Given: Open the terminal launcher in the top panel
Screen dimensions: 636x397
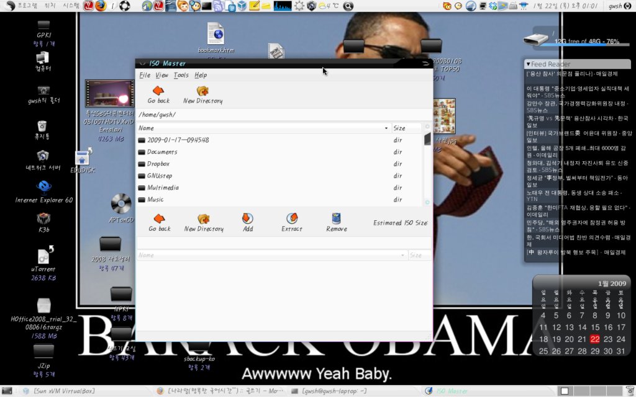Looking at the screenshot, I should pos(206,6).
